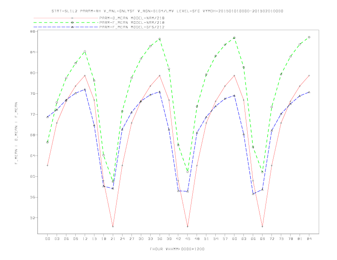337x260 pixels.
Task: Click x-axis forecast hour label 30
Action: (141, 239)
